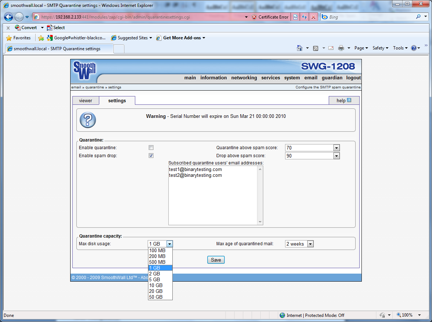Click the warning question mark icon
432x322 pixels.
tap(88, 120)
